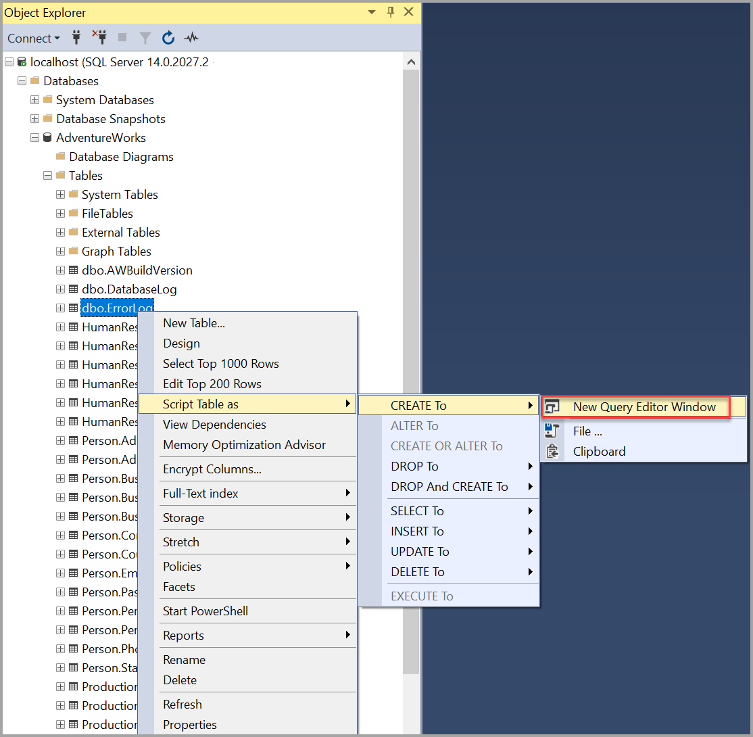
Task: Select the Connect icon in Object Explorer toolbar
Action: click(76, 38)
